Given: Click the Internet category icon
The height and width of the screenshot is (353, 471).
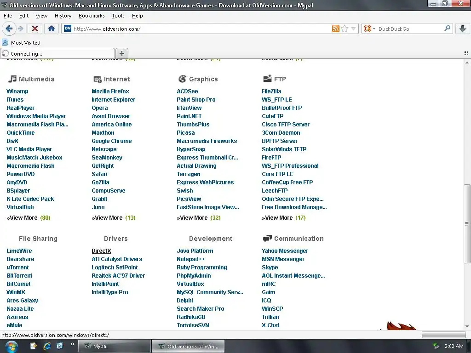Looking at the screenshot, I should point(98,79).
